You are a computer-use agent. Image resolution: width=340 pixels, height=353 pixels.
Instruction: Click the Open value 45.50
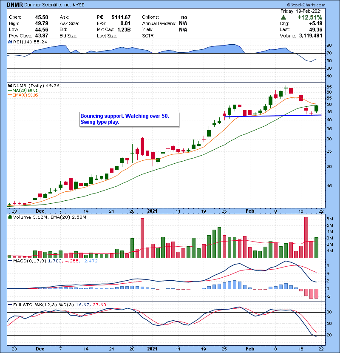(x=42, y=17)
